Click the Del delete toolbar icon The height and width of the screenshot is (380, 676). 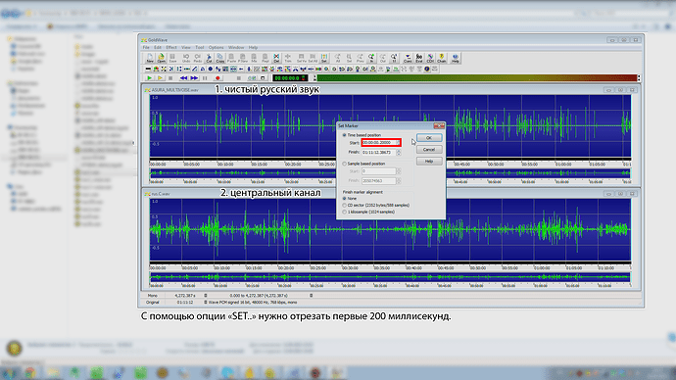276,58
